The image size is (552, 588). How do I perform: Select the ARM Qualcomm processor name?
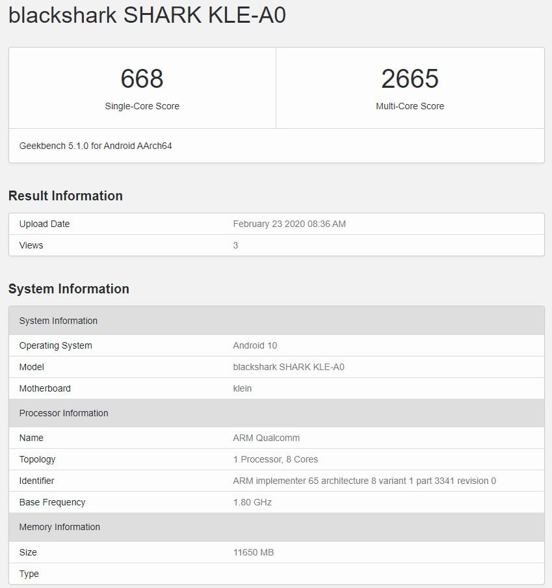(x=267, y=438)
